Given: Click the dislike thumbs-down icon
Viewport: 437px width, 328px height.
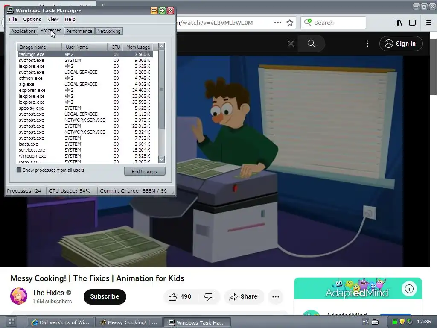Looking at the screenshot, I should pyautogui.click(x=208, y=297).
